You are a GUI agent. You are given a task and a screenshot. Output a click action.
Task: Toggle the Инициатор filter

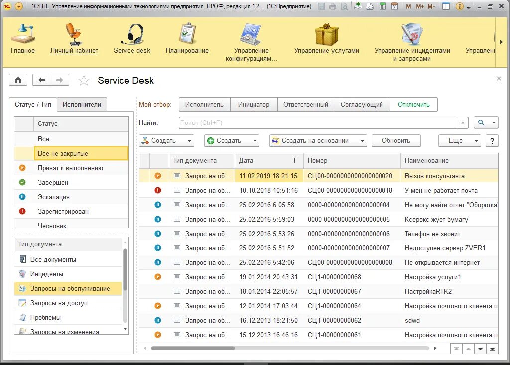coord(254,105)
